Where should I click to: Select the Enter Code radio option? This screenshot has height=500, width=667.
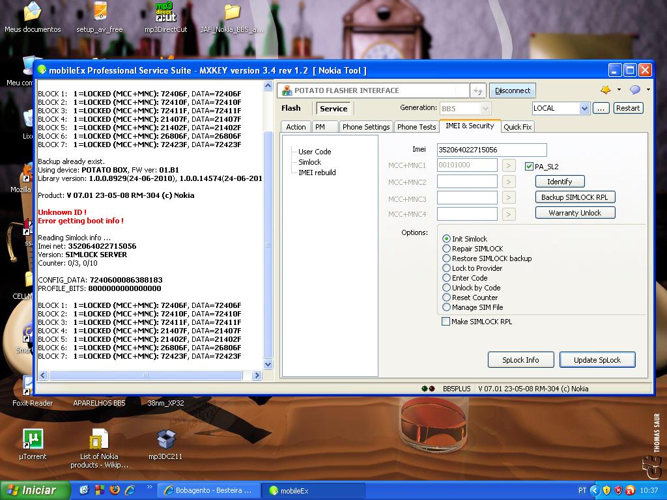point(446,278)
